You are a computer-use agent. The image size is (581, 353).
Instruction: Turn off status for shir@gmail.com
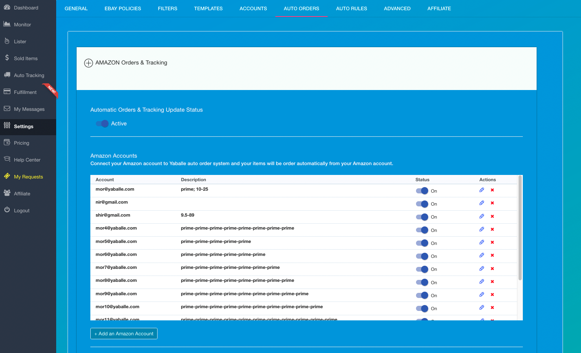[x=422, y=217]
